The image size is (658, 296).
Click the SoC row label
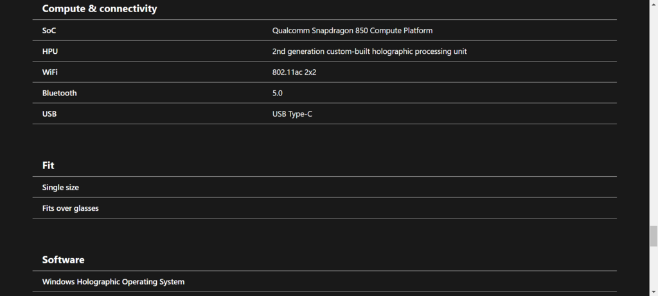point(49,30)
